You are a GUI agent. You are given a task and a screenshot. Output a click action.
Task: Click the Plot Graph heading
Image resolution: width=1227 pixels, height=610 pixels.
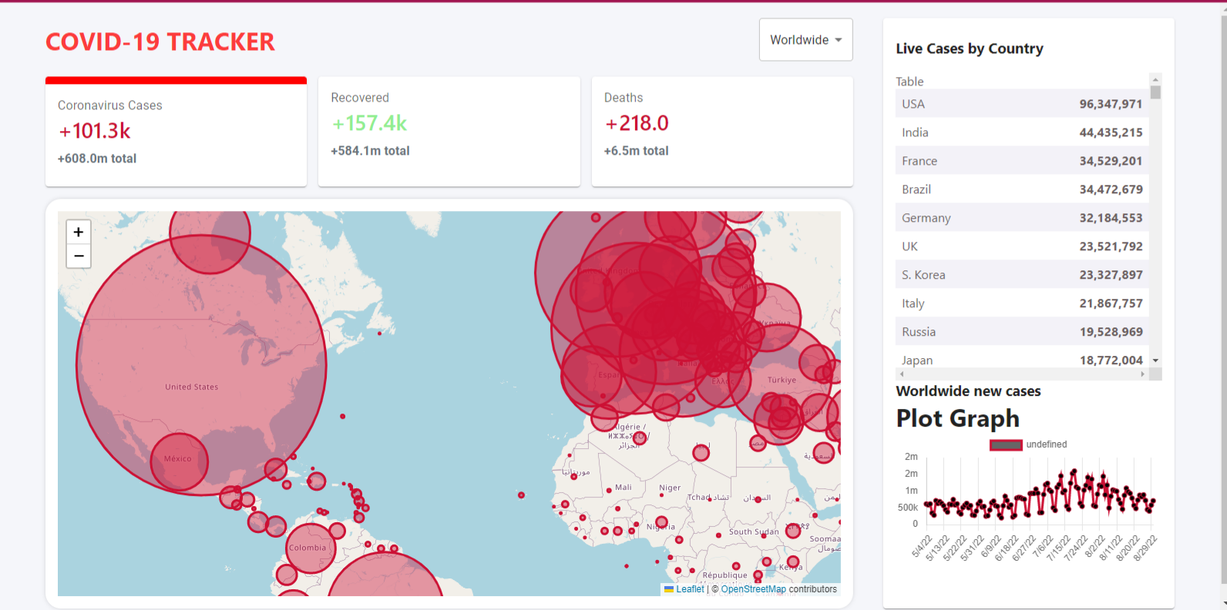[x=957, y=418]
